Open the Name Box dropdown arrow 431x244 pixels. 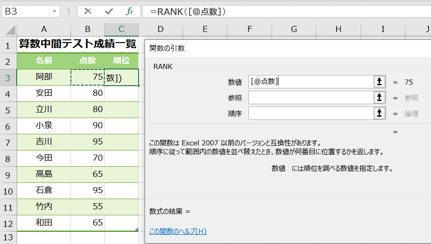pyautogui.click(x=55, y=12)
